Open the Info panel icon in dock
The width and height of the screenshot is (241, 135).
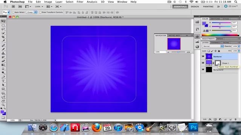(197, 46)
